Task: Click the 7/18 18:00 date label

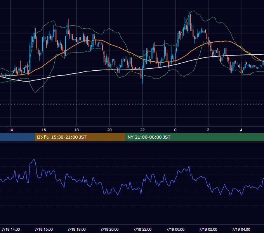Action: (x=76, y=229)
